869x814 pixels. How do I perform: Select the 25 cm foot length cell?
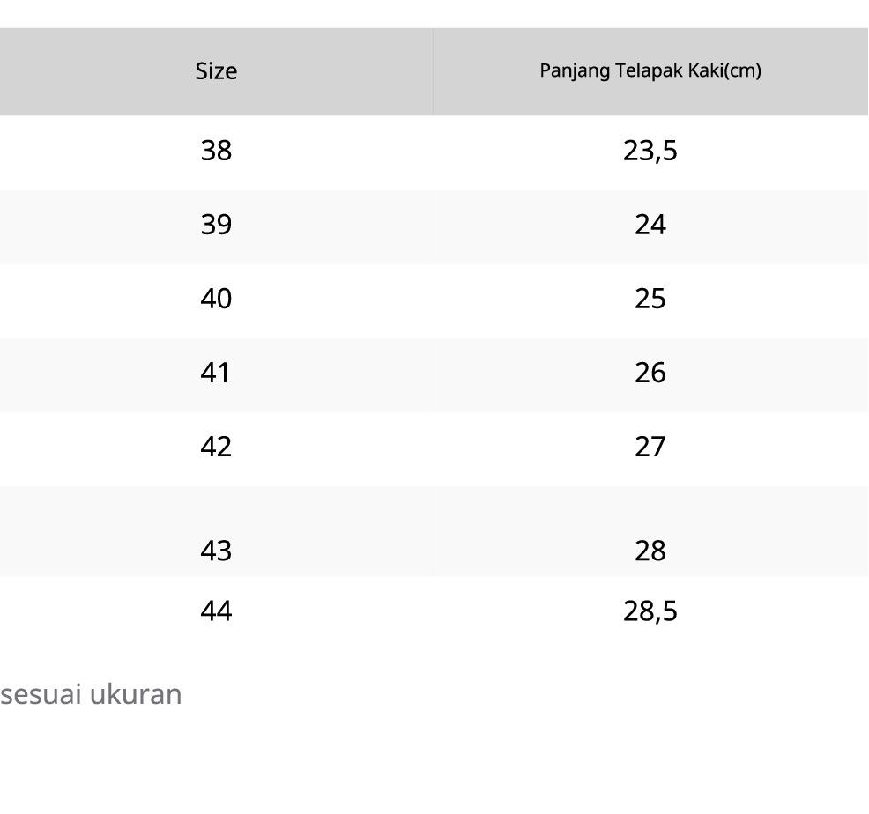pos(650,299)
